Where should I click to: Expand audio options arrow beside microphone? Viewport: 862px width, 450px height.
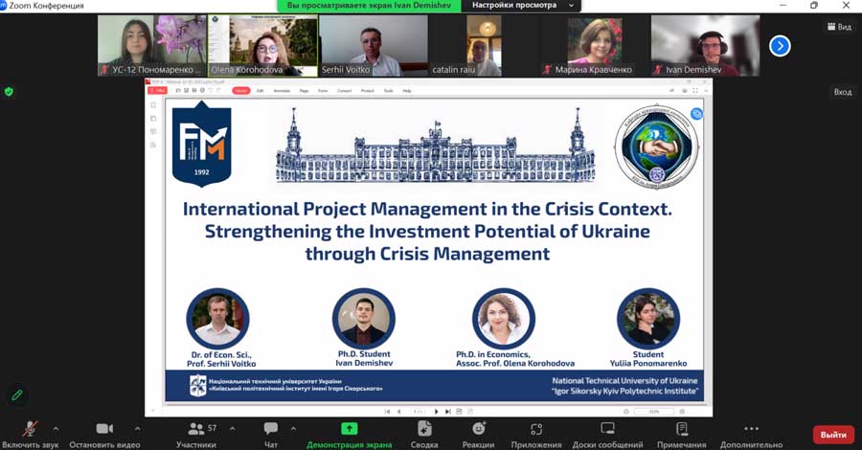(56, 428)
